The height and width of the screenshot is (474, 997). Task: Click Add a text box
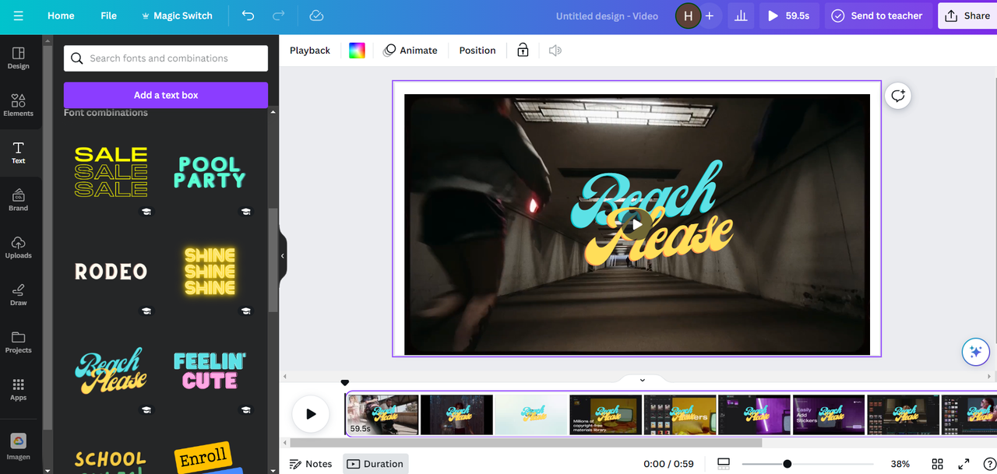[166, 95]
